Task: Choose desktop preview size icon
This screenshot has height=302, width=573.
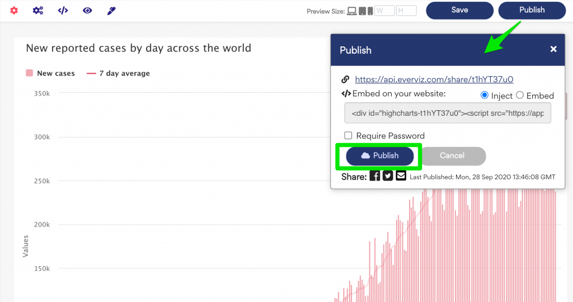Action: pos(351,11)
